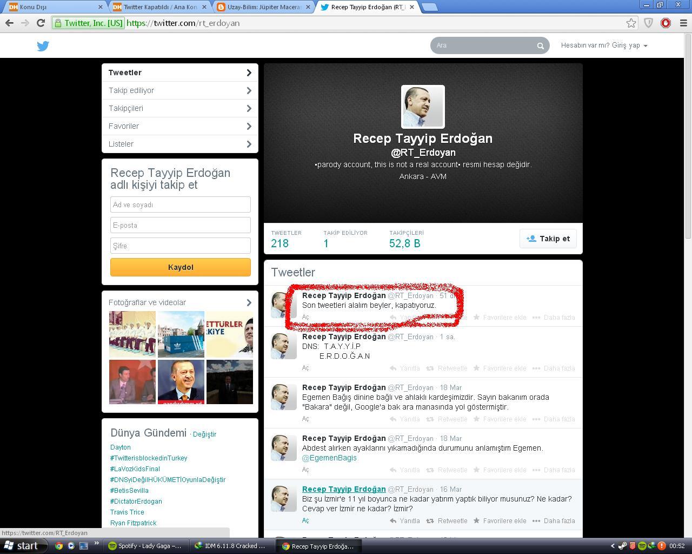Open the Chrome menu icon

(683, 23)
